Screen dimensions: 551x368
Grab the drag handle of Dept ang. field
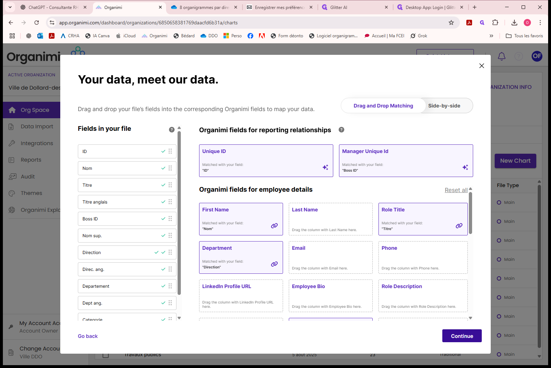pyautogui.click(x=170, y=303)
